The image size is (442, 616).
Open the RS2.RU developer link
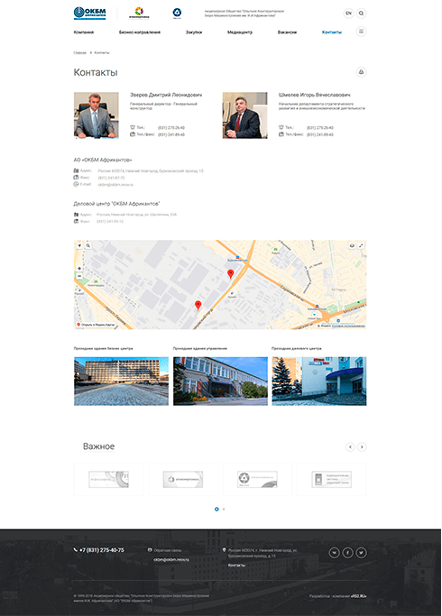click(x=359, y=596)
